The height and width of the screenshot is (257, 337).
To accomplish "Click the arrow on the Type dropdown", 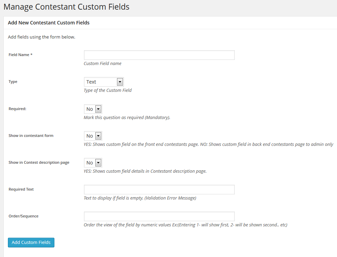I will pos(120,82).
